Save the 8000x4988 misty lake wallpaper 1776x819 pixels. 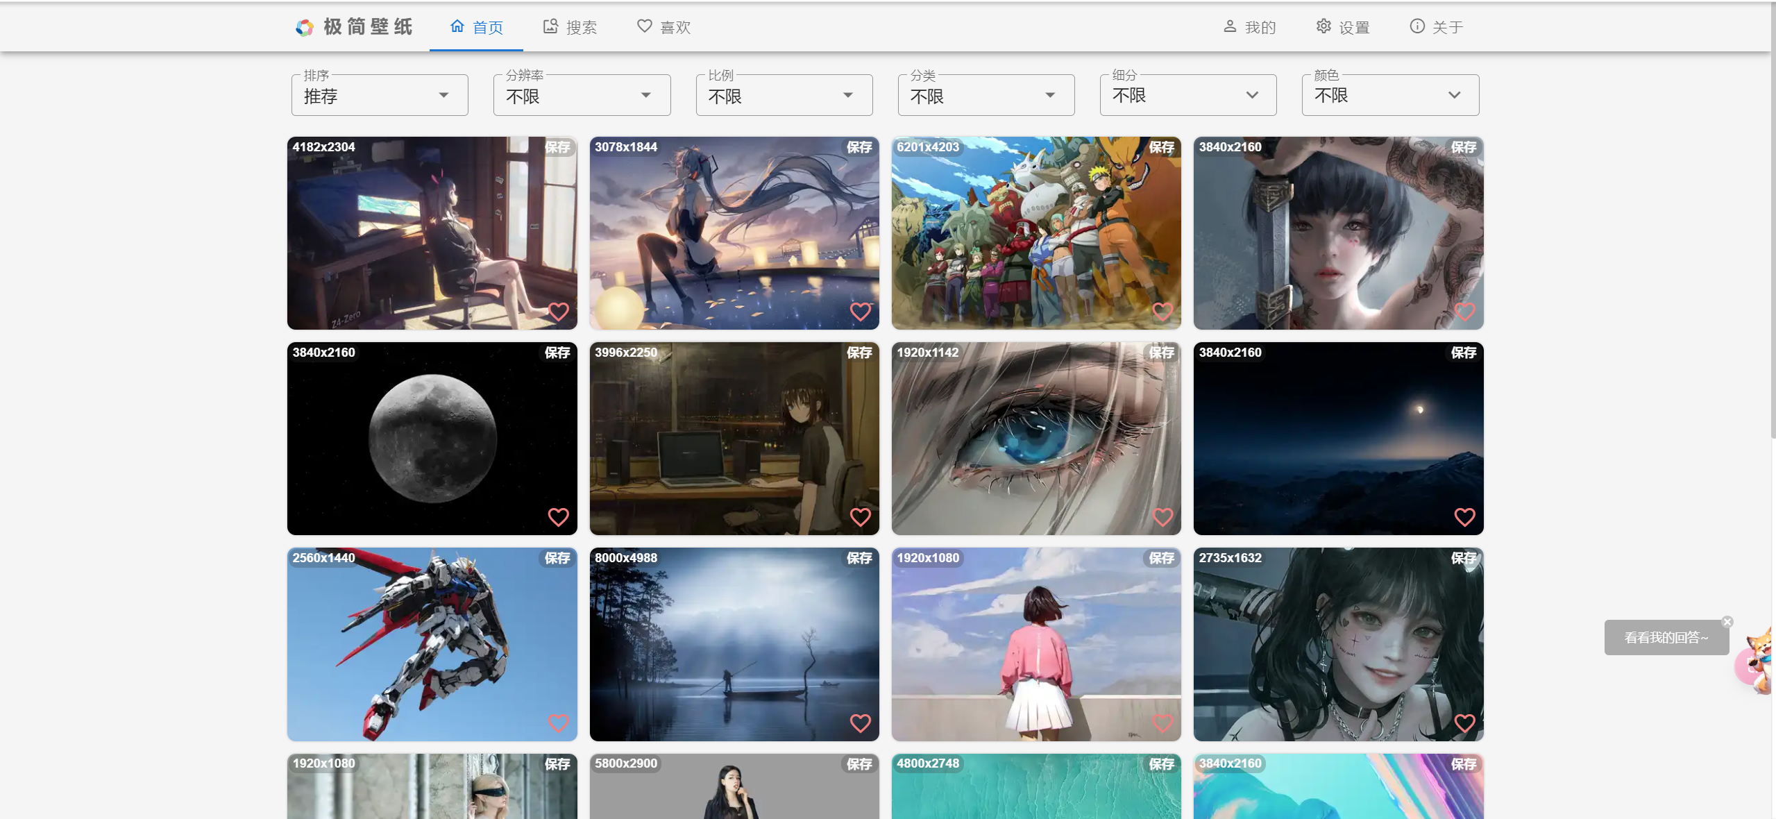point(859,558)
